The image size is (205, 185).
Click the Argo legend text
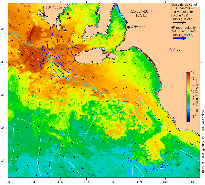coord(177,50)
